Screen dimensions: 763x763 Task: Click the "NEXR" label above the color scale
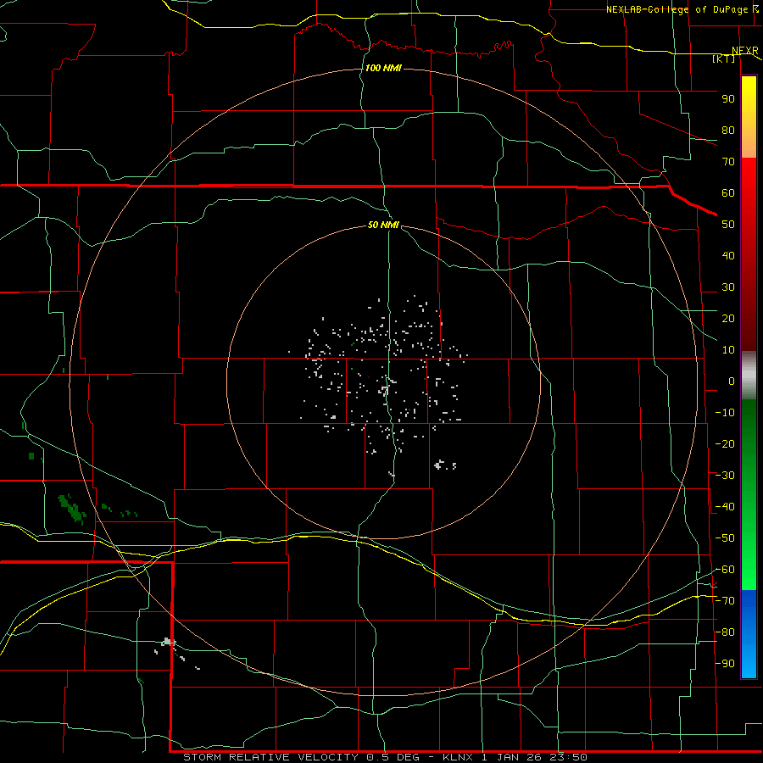745,51
